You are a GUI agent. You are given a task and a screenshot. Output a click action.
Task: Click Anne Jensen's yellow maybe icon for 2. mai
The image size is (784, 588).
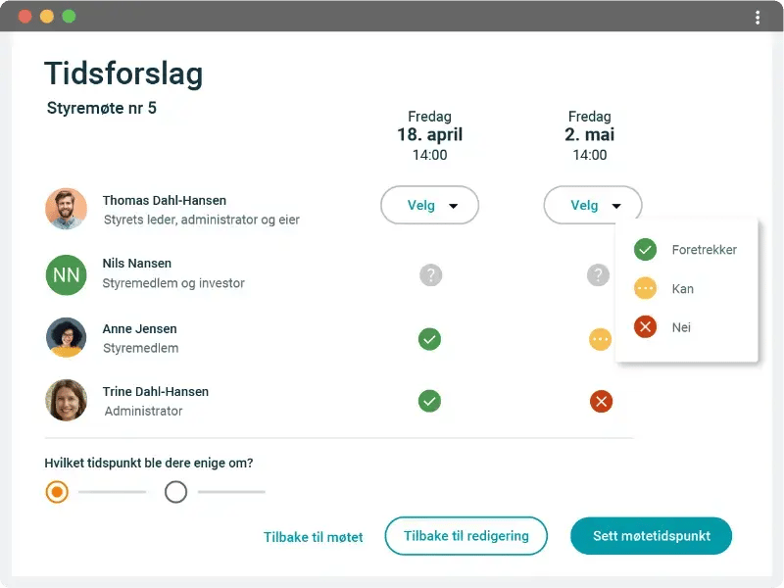(x=600, y=339)
